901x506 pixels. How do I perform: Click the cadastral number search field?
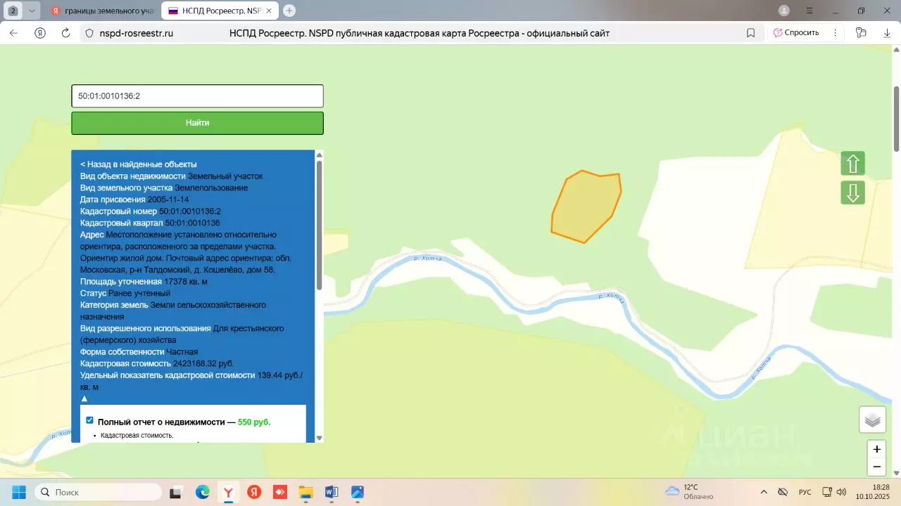(197, 96)
